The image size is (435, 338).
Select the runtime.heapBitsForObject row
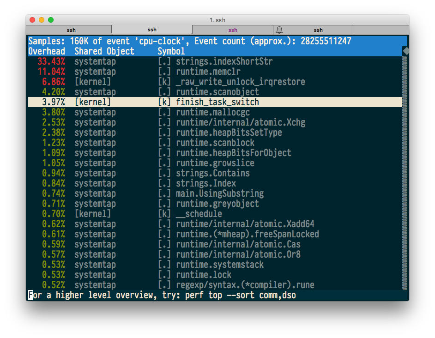pyautogui.click(x=215, y=153)
